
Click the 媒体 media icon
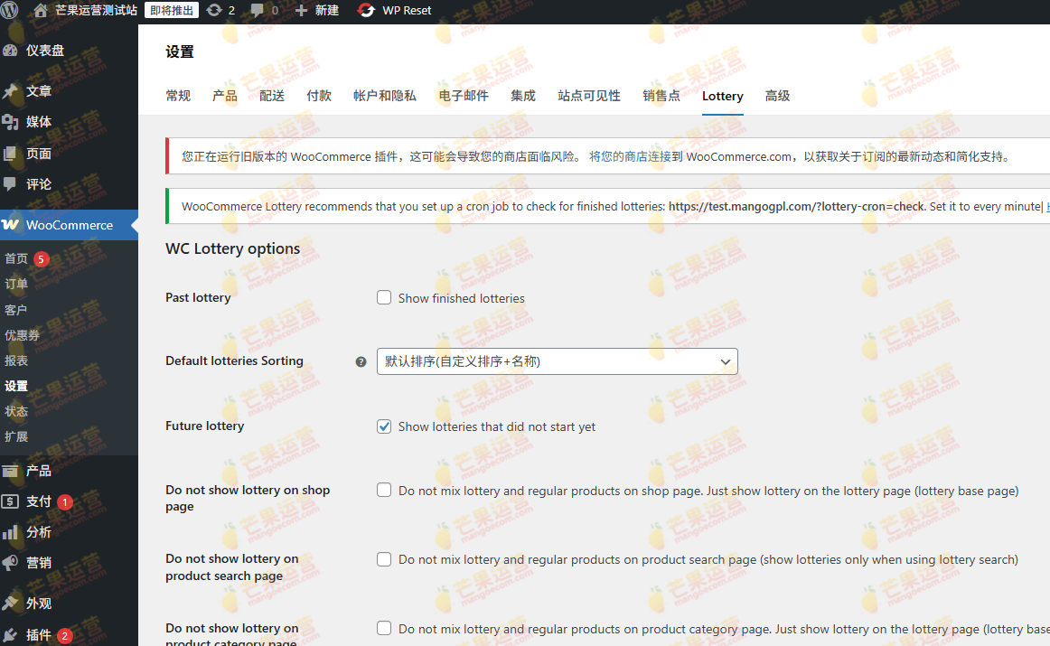(x=10, y=122)
